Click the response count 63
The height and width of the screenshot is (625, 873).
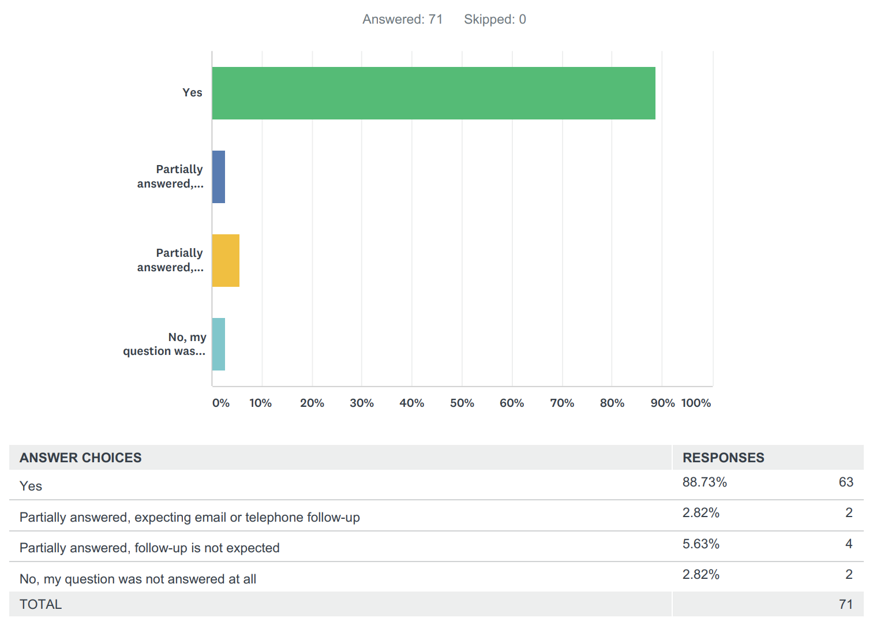(845, 482)
